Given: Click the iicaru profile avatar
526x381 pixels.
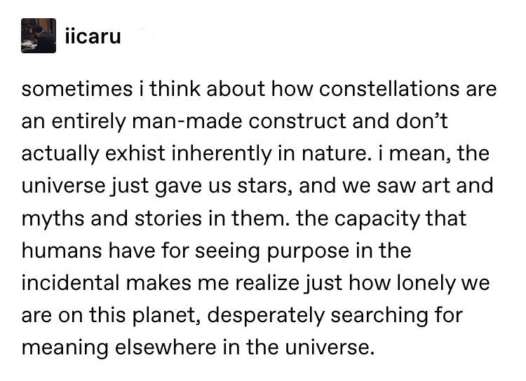Looking at the screenshot, I should (39, 36).
